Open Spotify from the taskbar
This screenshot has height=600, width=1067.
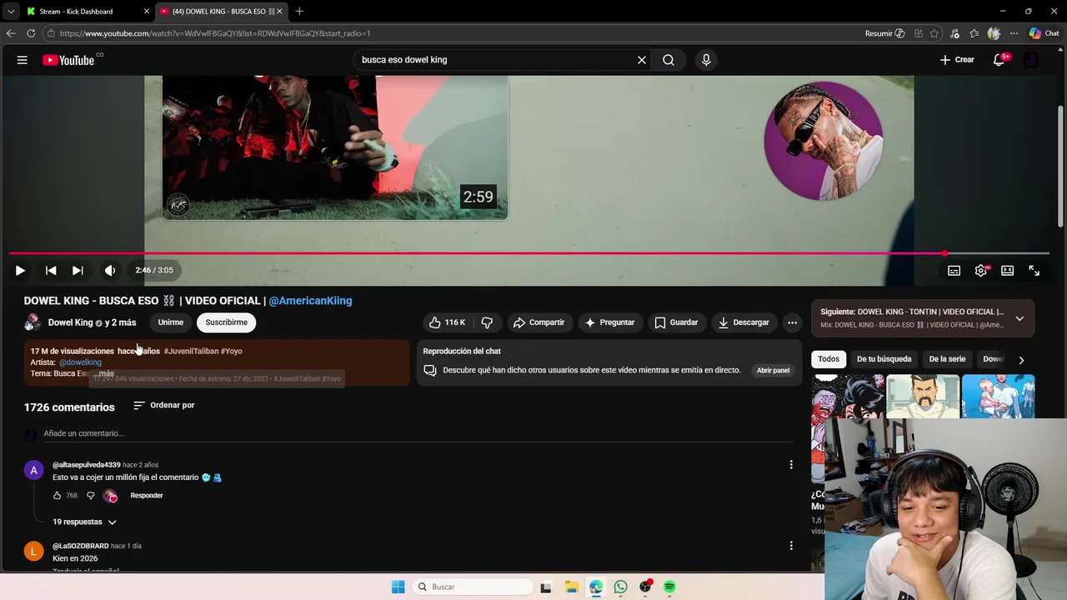(x=669, y=587)
